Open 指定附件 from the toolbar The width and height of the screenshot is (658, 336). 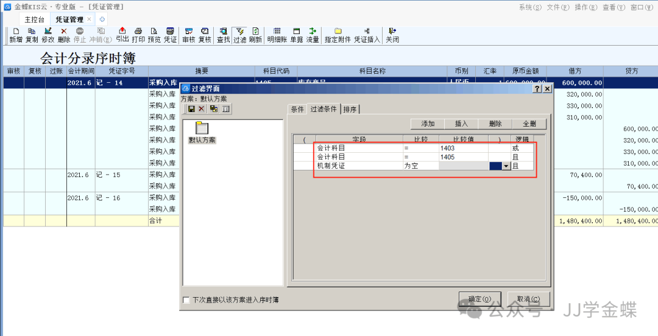[338, 35]
